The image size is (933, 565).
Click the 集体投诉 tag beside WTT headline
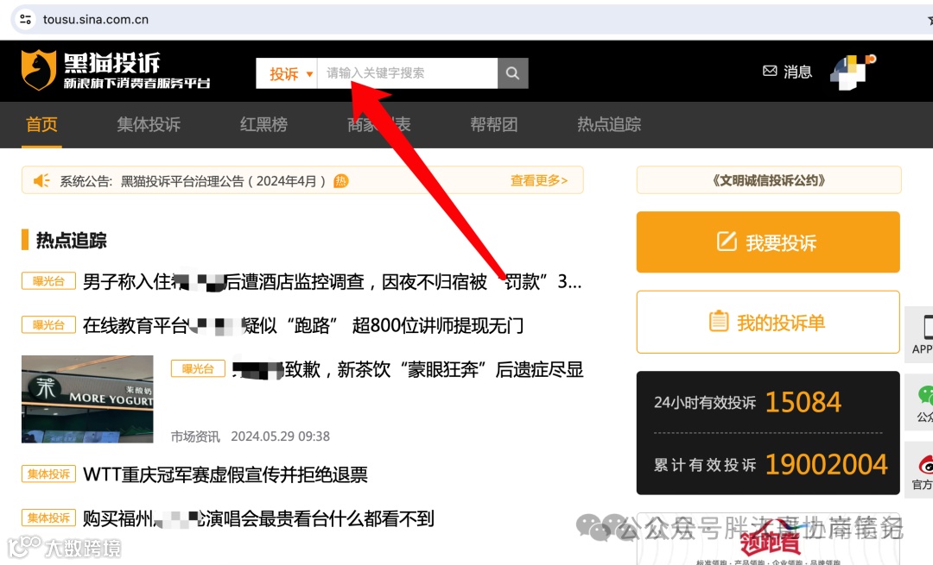click(48, 474)
